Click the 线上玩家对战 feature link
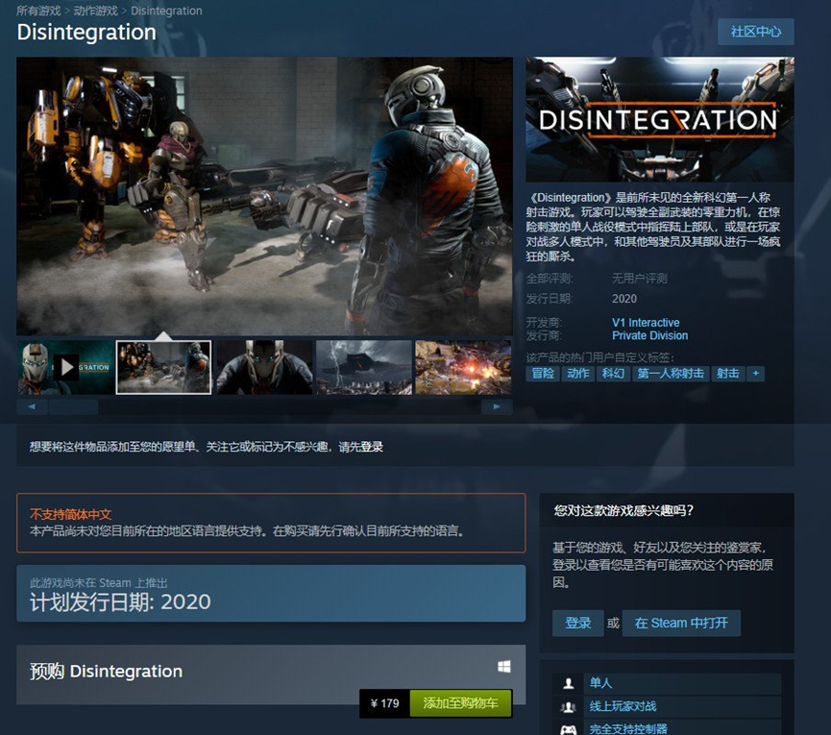831x735 pixels. point(623,706)
